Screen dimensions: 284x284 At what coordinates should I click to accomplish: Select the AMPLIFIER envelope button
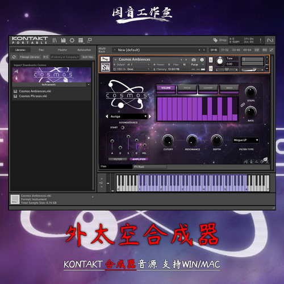pos(139,159)
